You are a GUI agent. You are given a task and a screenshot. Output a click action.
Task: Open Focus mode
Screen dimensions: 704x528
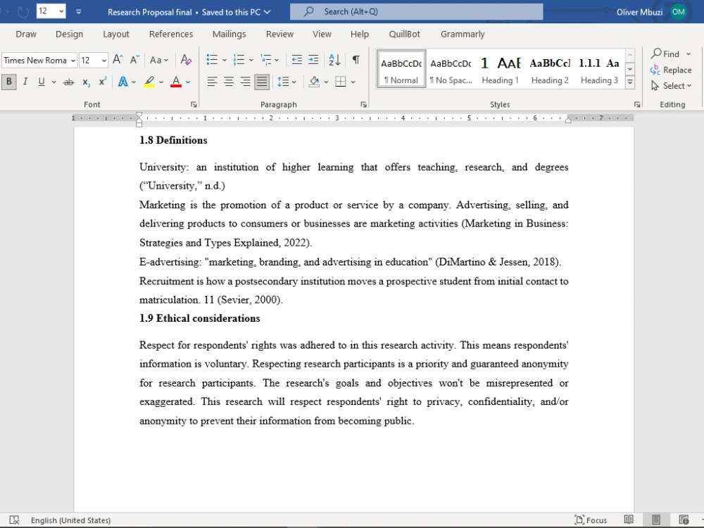[x=591, y=520]
